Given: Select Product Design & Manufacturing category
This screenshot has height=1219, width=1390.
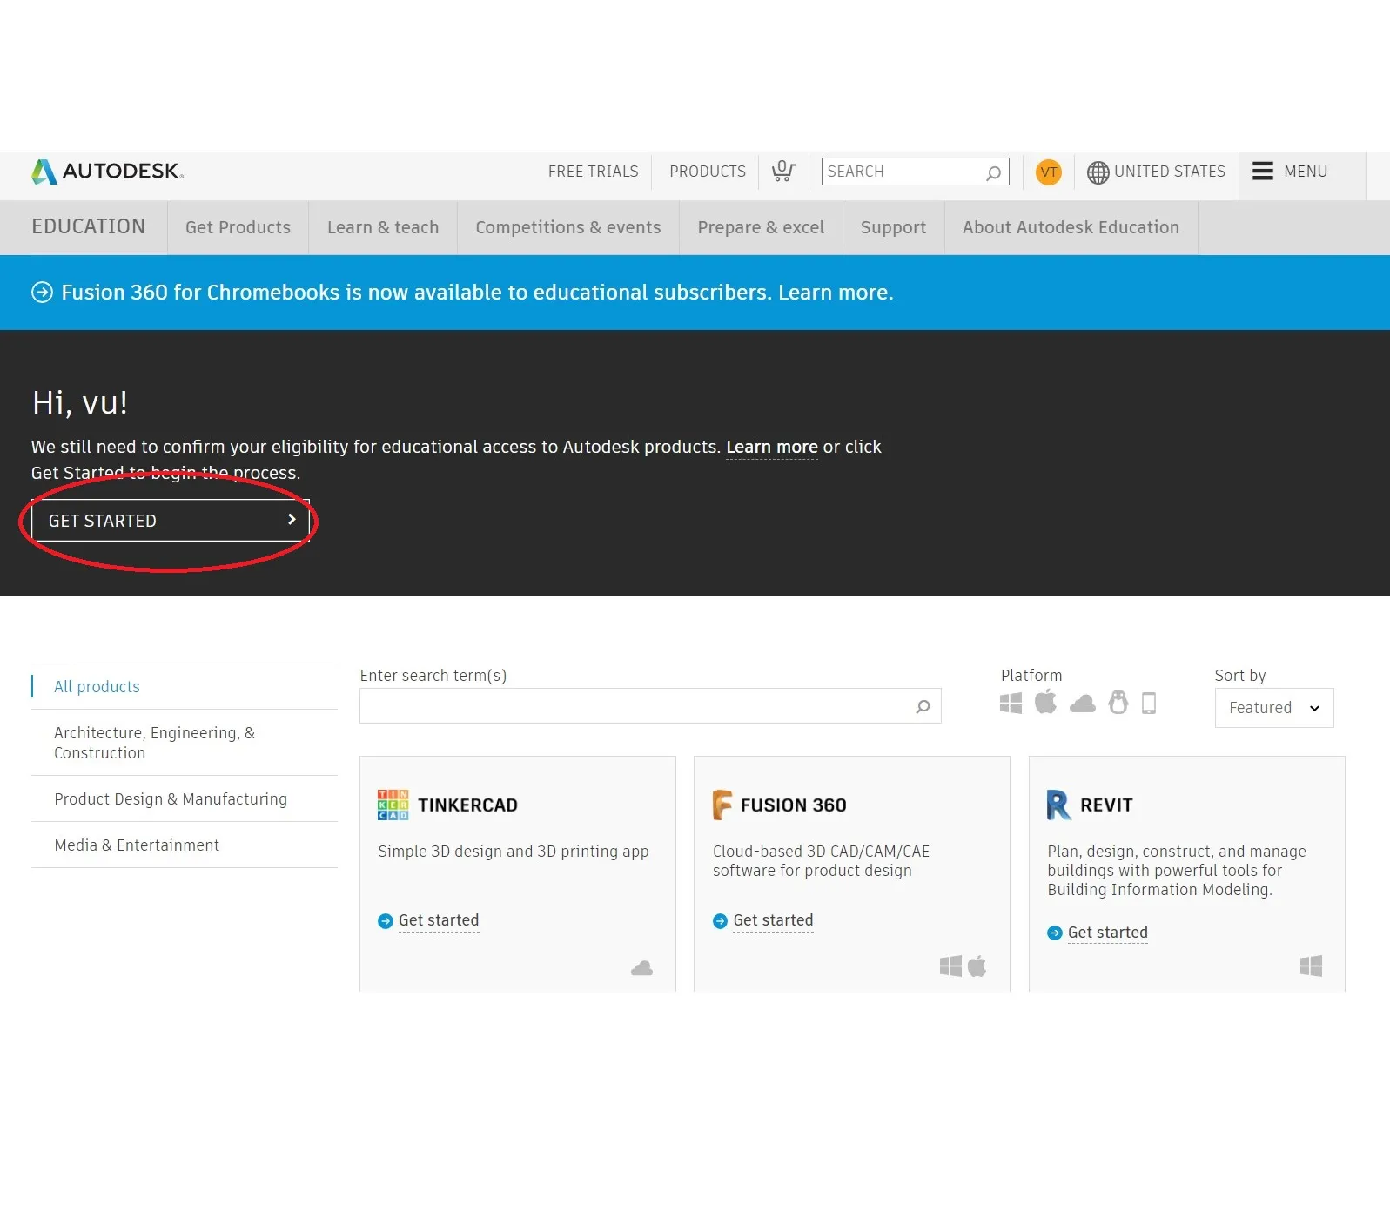Looking at the screenshot, I should point(171,798).
